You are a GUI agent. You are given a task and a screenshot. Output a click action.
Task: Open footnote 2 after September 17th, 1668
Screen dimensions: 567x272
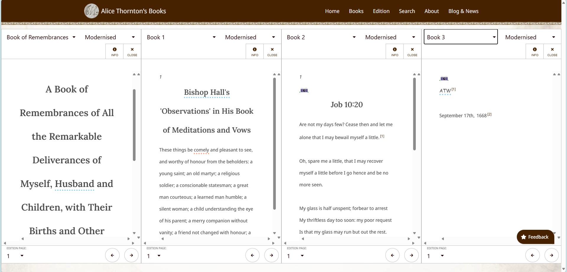click(x=489, y=114)
